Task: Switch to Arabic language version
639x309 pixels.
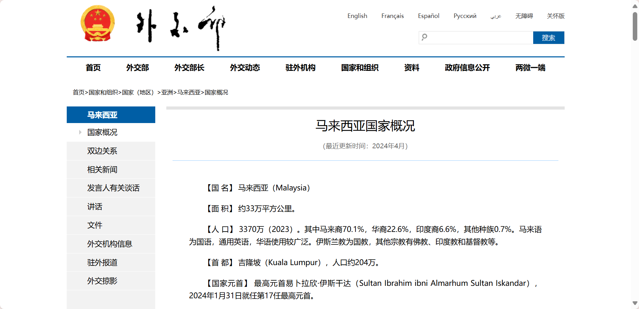Action: click(x=496, y=16)
